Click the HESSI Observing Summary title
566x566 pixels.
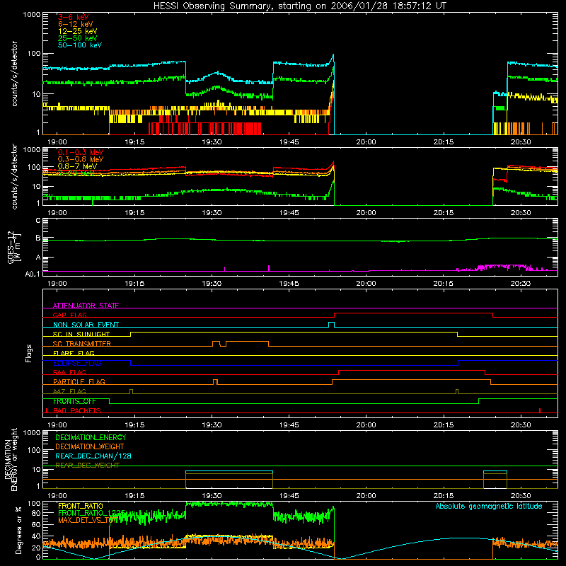pos(300,6)
